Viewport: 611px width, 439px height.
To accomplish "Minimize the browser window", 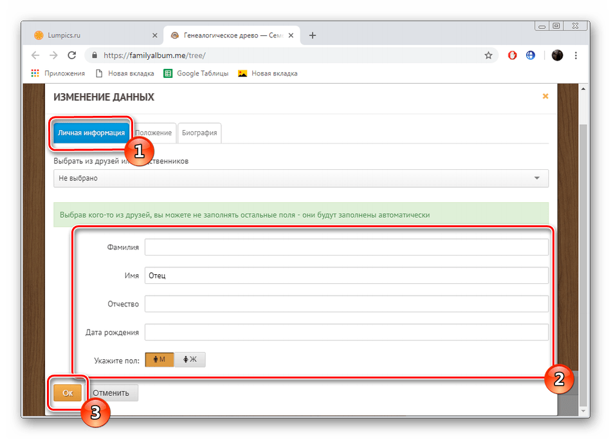I will (x=542, y=26).
